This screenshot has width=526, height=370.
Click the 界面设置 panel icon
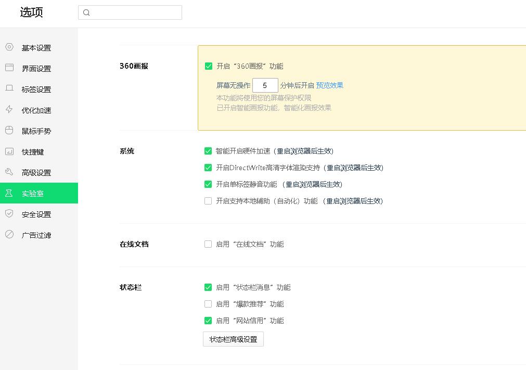[x=9, y=68]
